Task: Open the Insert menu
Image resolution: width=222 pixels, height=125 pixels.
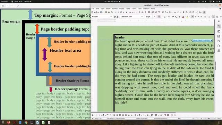Action: pos(108,9)
